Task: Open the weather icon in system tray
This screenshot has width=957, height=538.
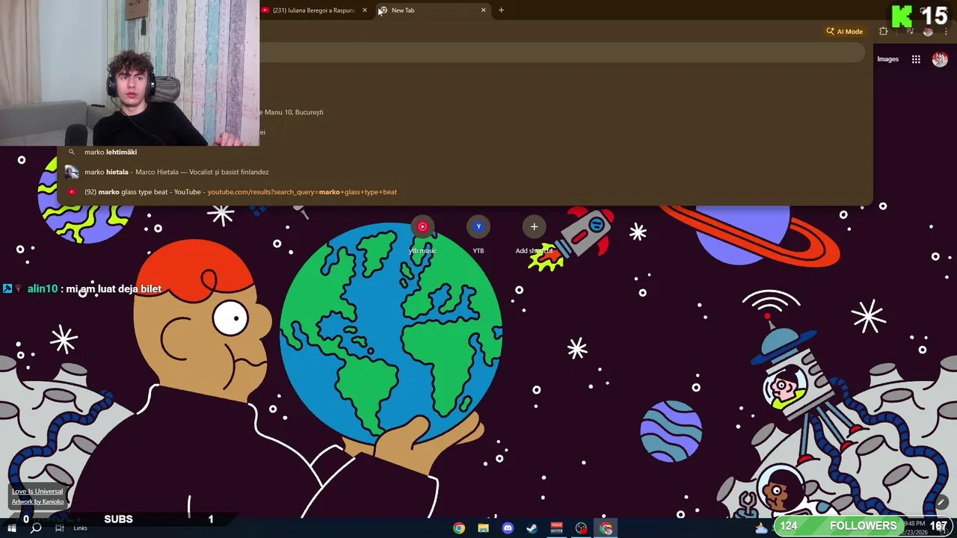Action: click(762, 528)
